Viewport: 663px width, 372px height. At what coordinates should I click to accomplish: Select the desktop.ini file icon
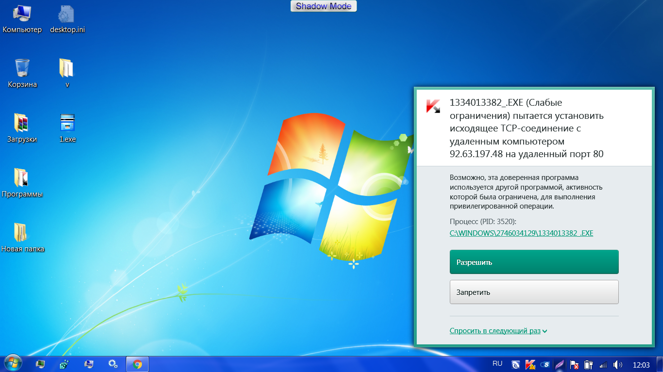(67, 19)
